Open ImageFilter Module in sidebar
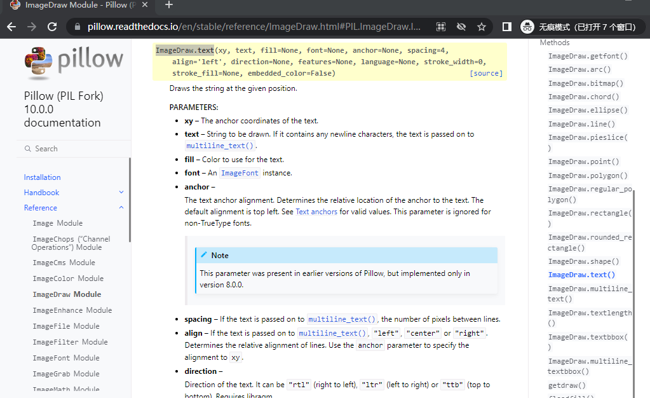Screen dimensions: 650x398 pyautogui.click(x=70, y=342)
